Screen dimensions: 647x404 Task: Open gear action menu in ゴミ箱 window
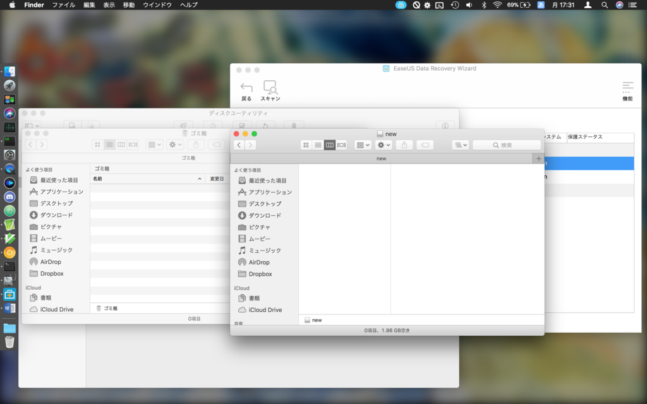tap(175, 145)
